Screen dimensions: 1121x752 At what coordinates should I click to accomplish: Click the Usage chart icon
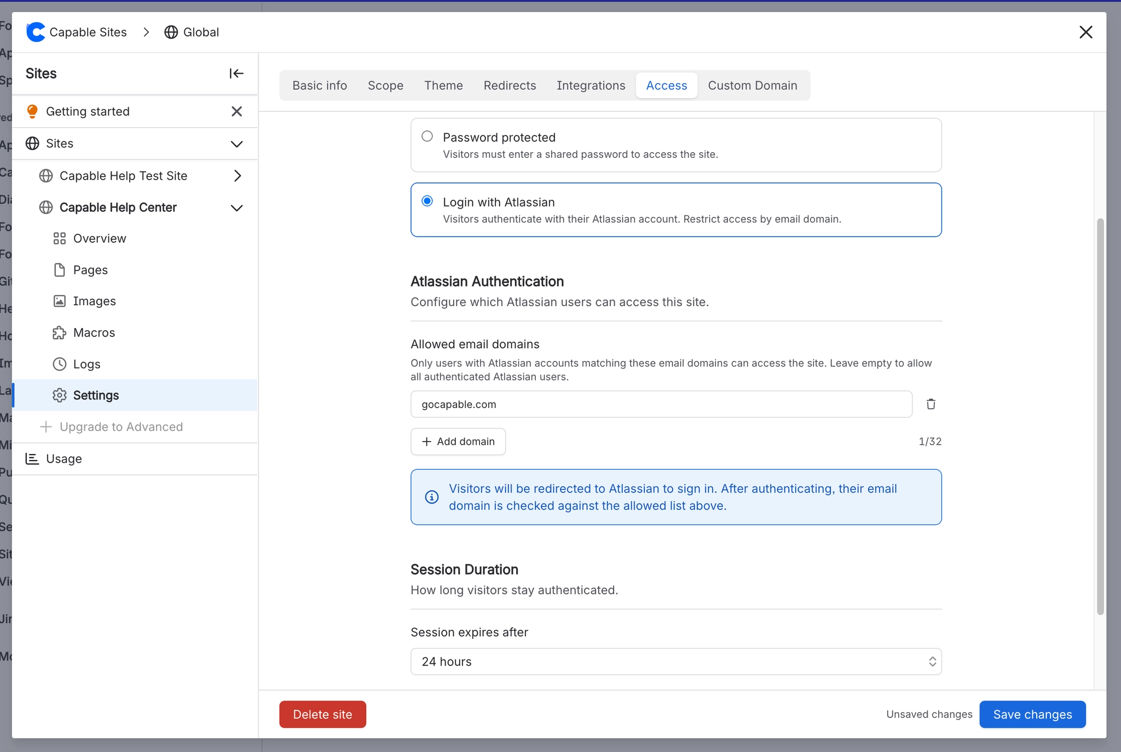(32, 459)
